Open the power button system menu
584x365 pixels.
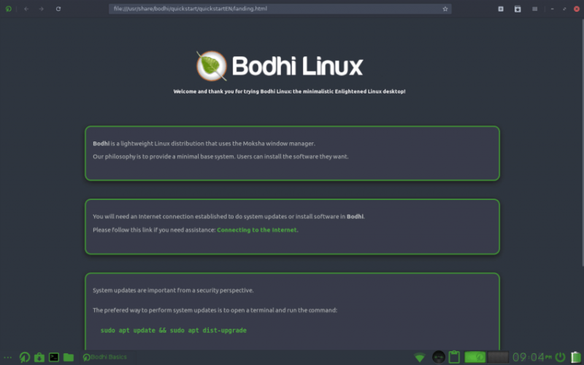point(560,357)
